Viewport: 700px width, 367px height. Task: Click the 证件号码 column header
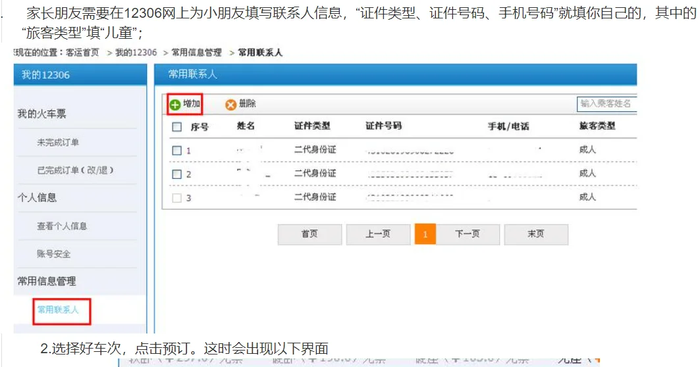[x=383, y=126]
